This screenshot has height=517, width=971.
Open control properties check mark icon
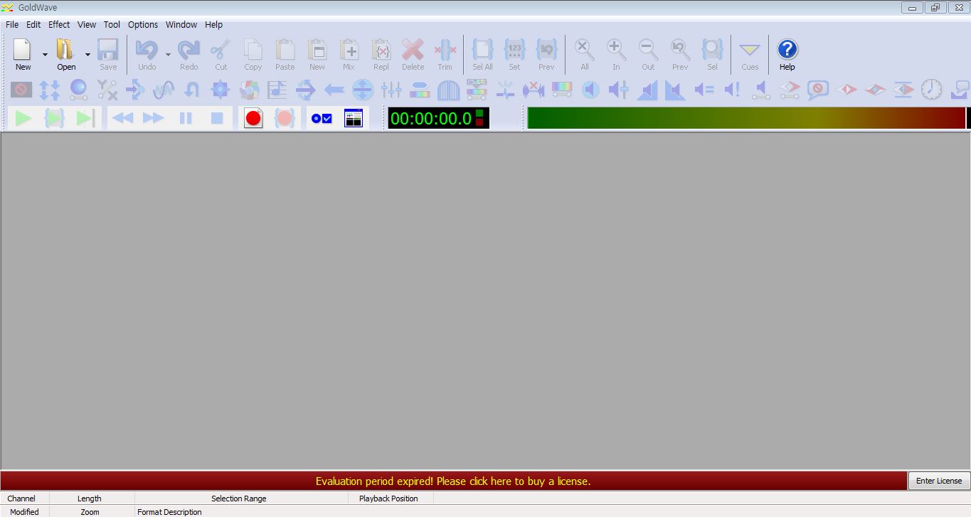coord(322,118)
